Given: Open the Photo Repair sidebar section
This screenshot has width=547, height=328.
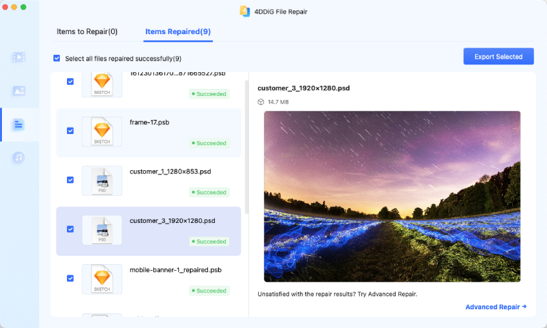Looking at the screenshot, I should point(19,91).
